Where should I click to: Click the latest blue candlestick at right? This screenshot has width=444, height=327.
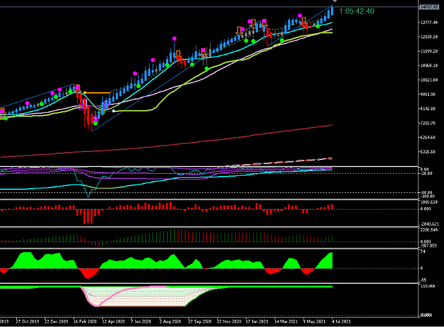coord(332,12)
